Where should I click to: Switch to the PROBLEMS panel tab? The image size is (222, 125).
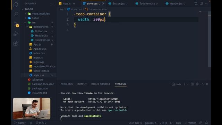[x=67, y=84]
